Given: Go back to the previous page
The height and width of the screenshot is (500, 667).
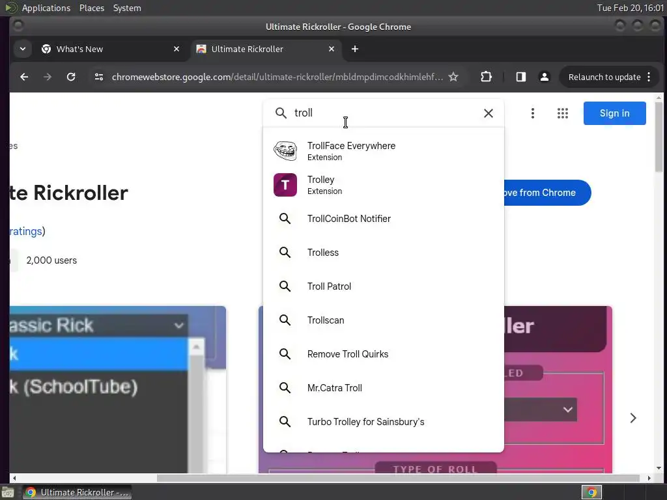Looking at the screenshot, I should (x=24, y=77).
